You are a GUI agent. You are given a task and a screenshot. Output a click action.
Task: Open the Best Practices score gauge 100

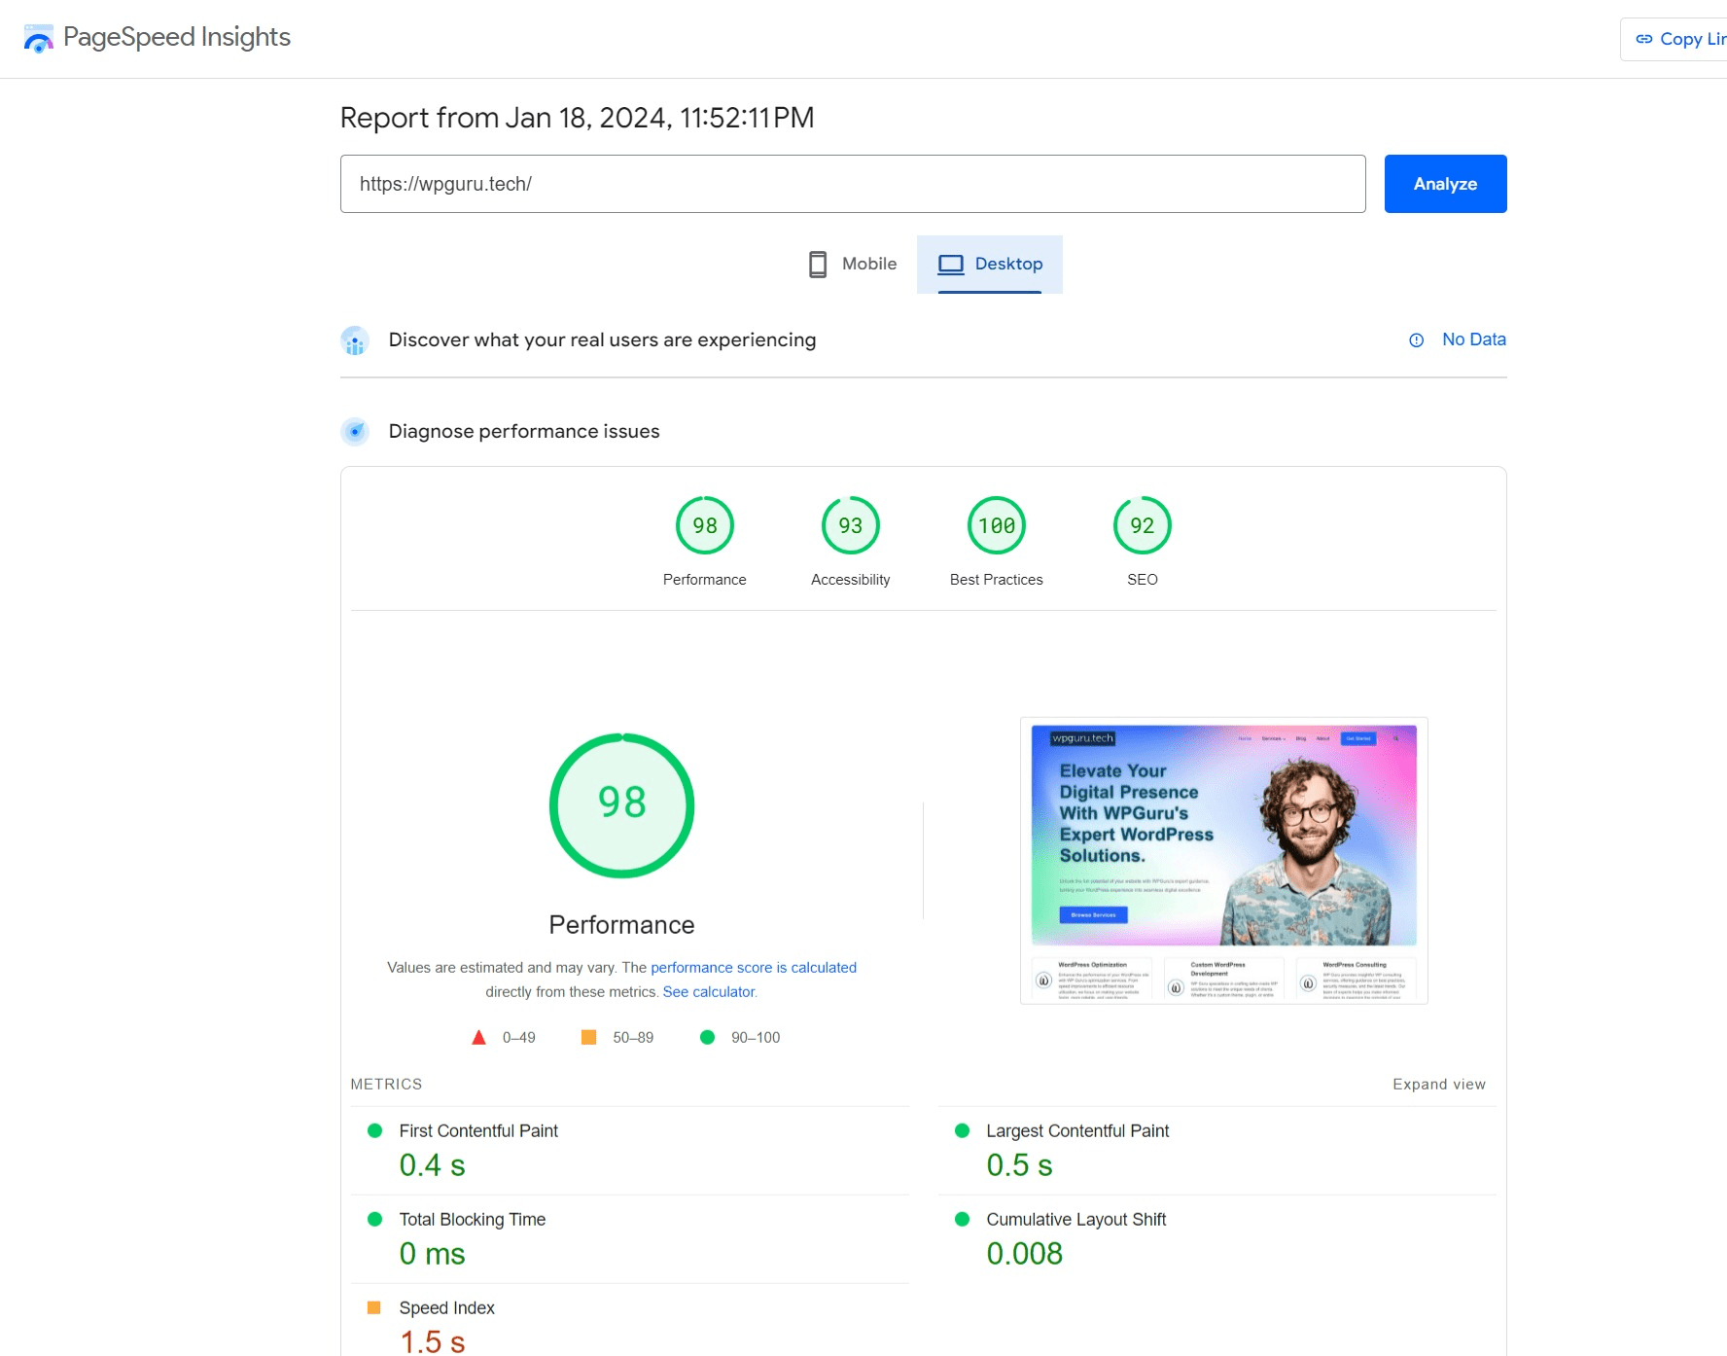(997, 526)
